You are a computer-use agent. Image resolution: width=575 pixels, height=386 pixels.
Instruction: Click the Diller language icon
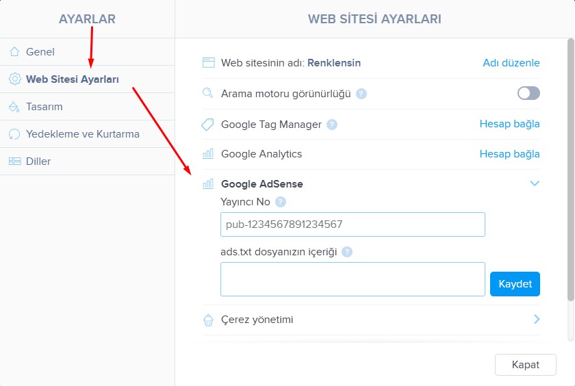coord(14,162)
